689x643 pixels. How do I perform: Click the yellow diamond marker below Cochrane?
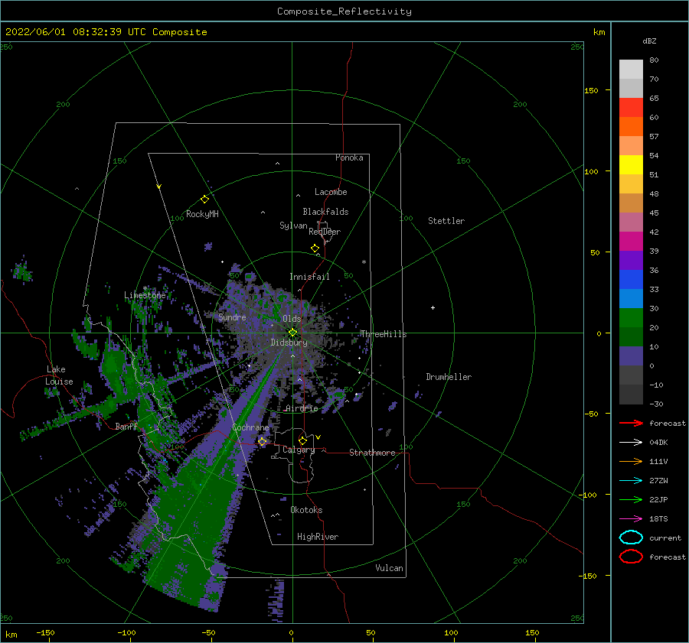pos(262,441)
